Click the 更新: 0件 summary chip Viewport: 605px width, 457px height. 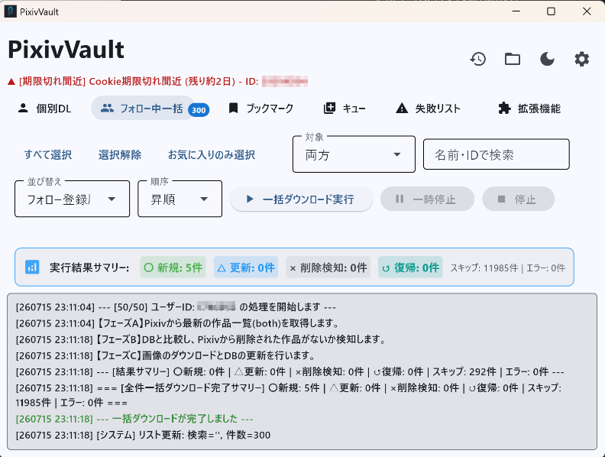(x=246, y=267)
